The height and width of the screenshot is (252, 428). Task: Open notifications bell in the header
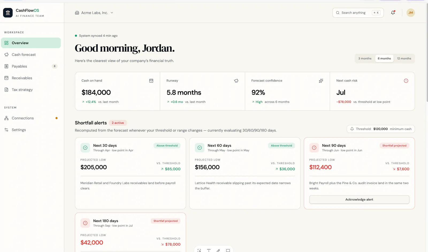click(393, 13)
